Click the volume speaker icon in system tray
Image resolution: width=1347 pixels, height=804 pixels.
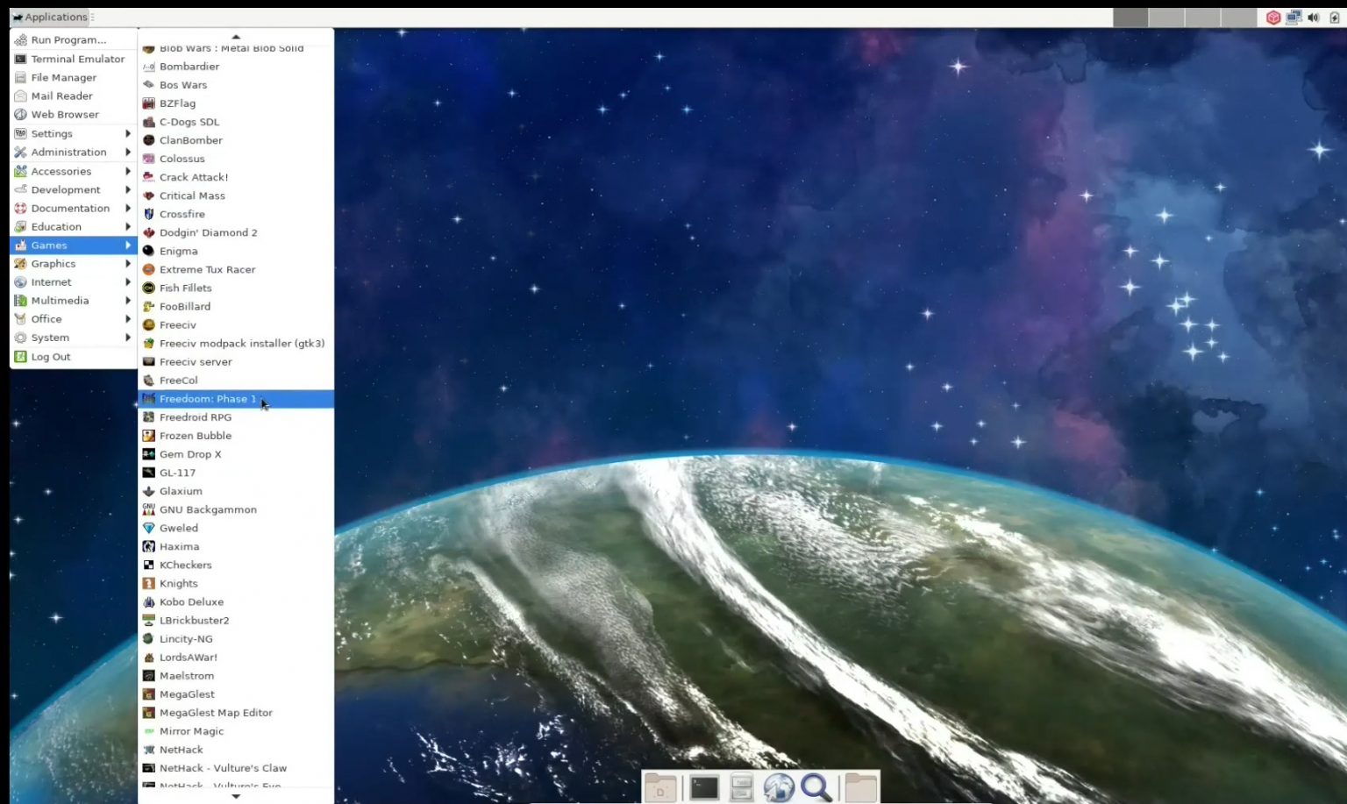tap(1313, 18)
